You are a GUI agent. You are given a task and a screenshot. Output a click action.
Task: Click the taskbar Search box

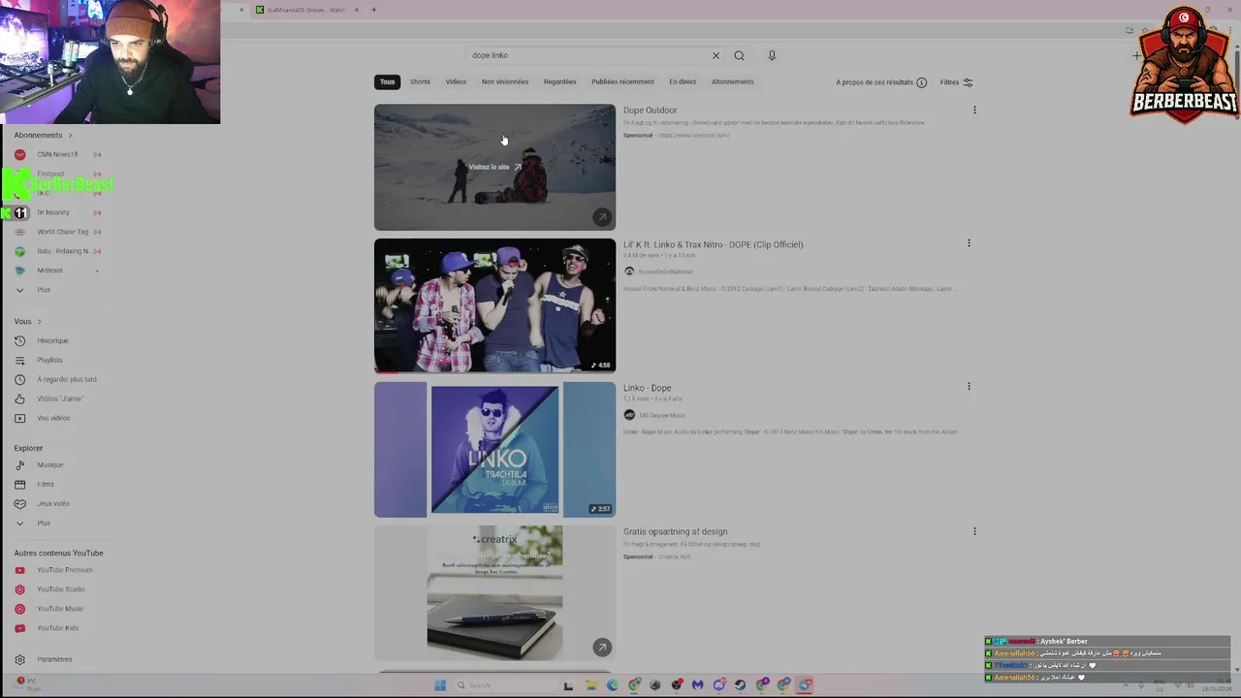(x=504, y=685)
